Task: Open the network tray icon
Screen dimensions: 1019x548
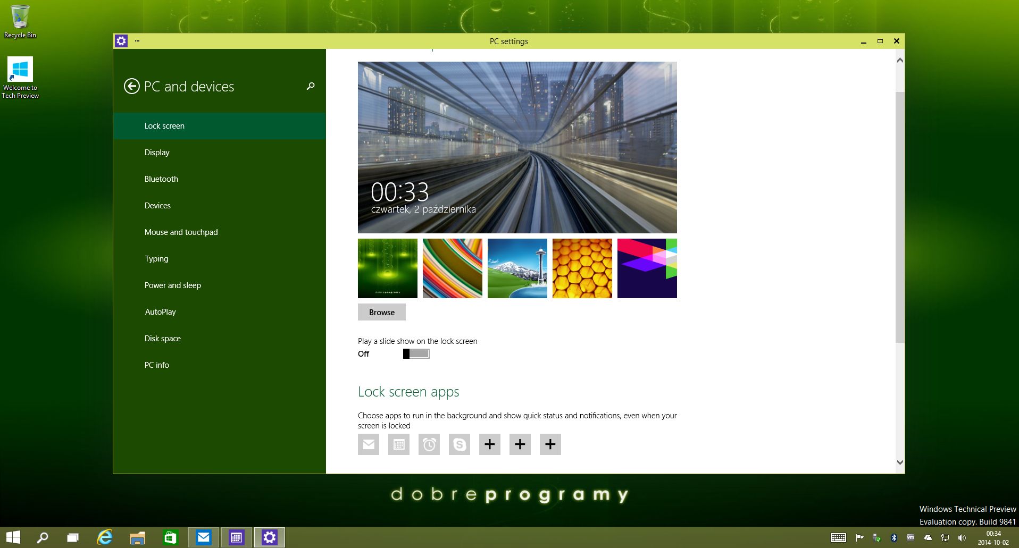Action: click(x=945, y=538)
